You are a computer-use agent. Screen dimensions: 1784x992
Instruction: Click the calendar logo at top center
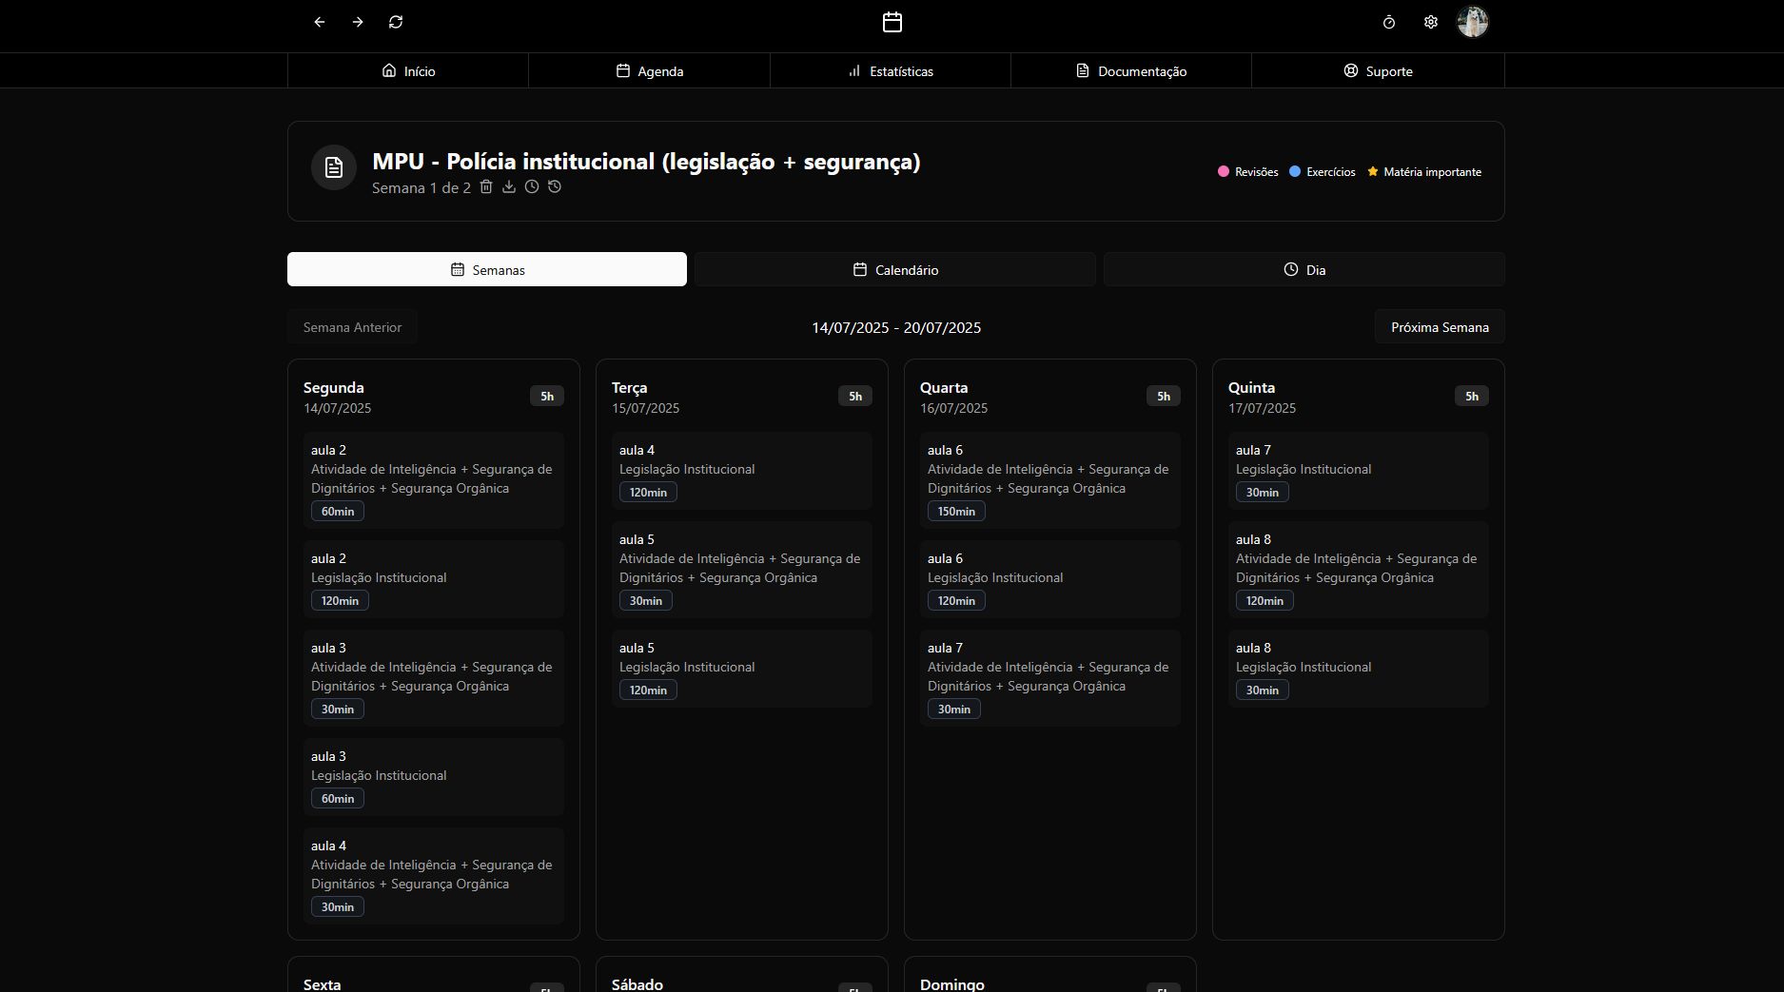[892, 22]
